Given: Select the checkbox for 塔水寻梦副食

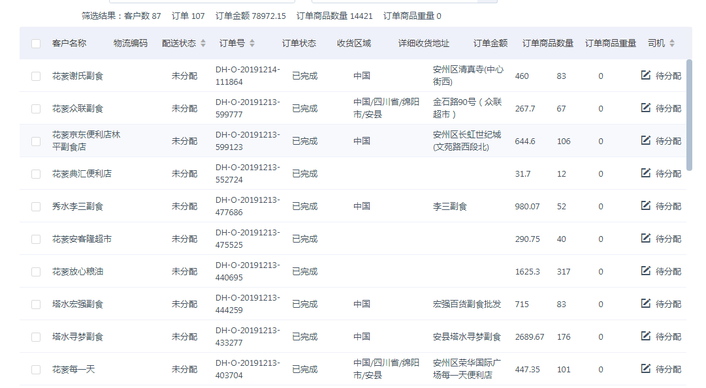Looking at the screenshot, I should pos(36,337).
